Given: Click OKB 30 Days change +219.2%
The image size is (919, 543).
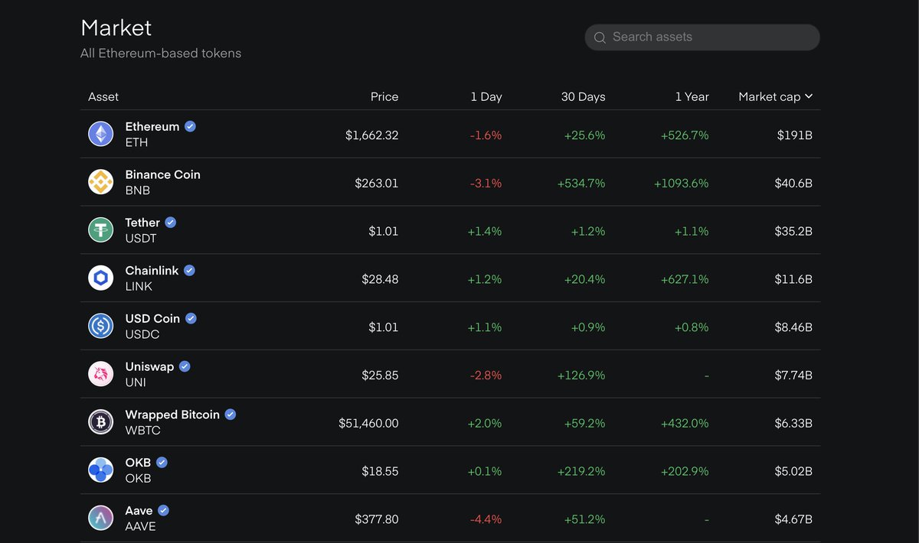Looking at the screenshot, I should click(581, 471).
